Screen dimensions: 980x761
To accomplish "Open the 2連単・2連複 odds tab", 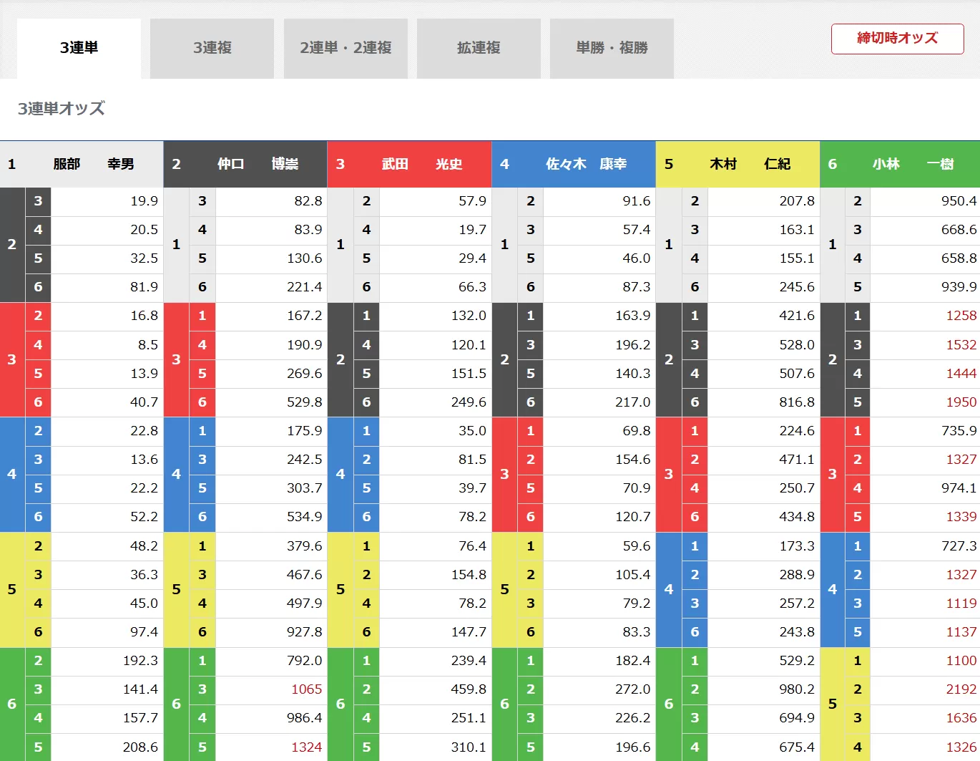I will (346, 48).
